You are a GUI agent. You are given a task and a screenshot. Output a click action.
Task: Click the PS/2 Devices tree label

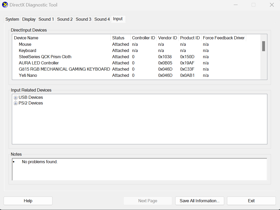click(31, 103)
